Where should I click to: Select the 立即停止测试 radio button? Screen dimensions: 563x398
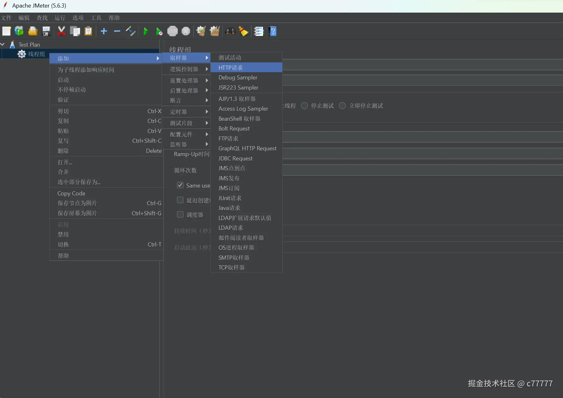pos(342,106)
